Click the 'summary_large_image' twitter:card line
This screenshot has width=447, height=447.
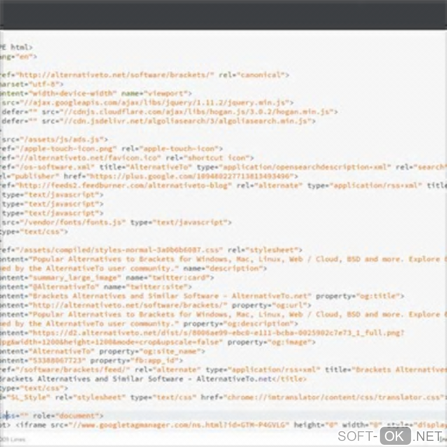click(x=107, y=277)
